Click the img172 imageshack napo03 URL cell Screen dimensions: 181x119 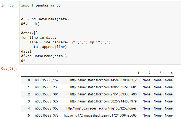pyautogui.click(x=101, y=115)
